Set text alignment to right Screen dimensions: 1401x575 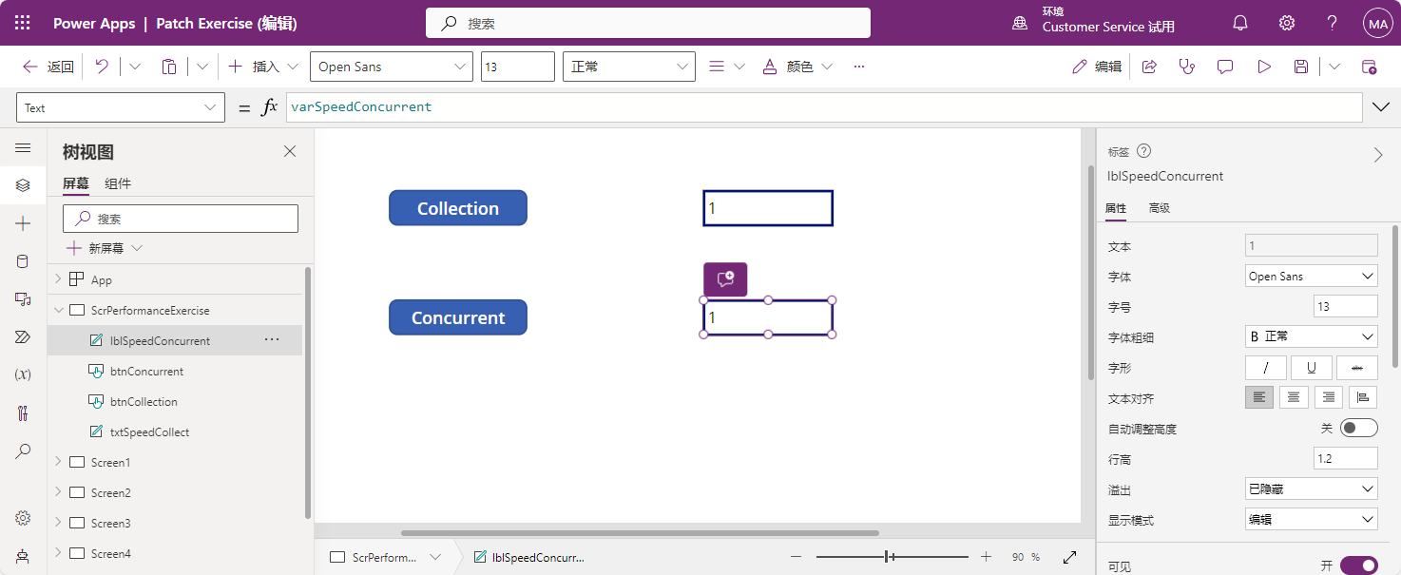[1329, 398]
